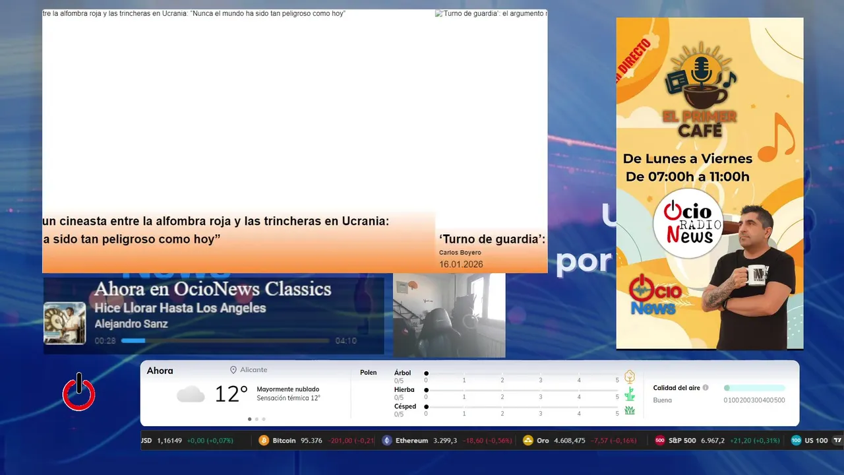This screenshot has width=844, height=475.
Task: Select the first weather carousel dot
Action: click(249, 419)
